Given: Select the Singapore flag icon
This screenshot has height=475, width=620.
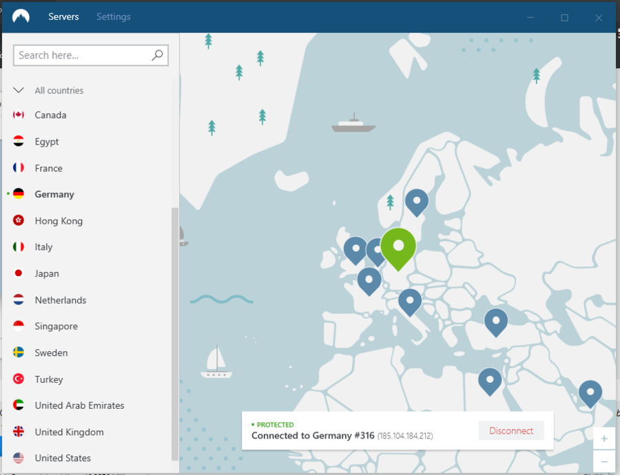Looking at the screenshot, I should (19, 326).
